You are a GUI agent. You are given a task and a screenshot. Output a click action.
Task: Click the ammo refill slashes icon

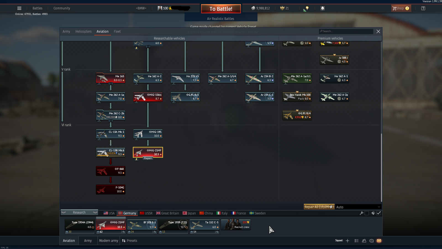pos(373,213)
